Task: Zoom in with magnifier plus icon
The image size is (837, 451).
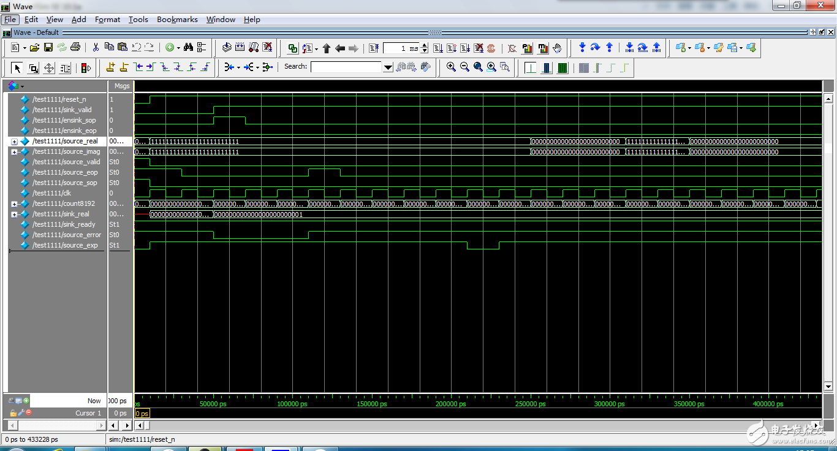Action: click(x=451, y=67)
